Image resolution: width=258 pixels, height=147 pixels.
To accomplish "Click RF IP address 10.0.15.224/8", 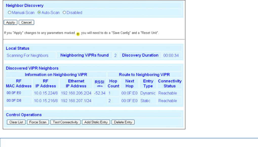I will pyautogui.click(x=46, y=93).
